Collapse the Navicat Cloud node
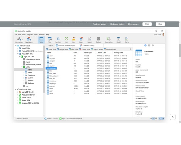Viewport: 181px width, 145px height. pyautogui.click(x=16, y=46)
